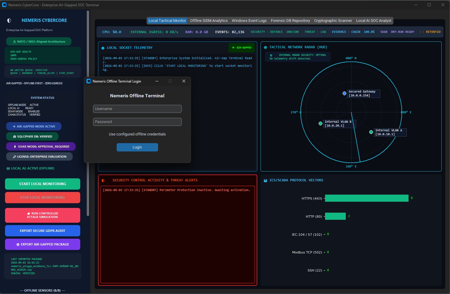This screenshot has width=450, height=294.
Task: Click the Security Control Activity alert icon
Action: click(x=103, y=180)
